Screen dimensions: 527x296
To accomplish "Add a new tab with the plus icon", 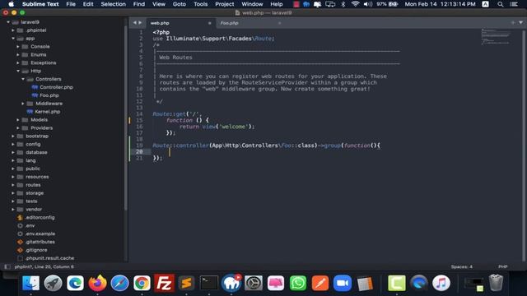I will pyautogui.click(x=513, y=22).
